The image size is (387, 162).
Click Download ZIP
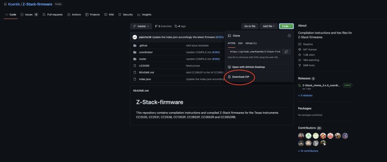(x=240, y=77)
